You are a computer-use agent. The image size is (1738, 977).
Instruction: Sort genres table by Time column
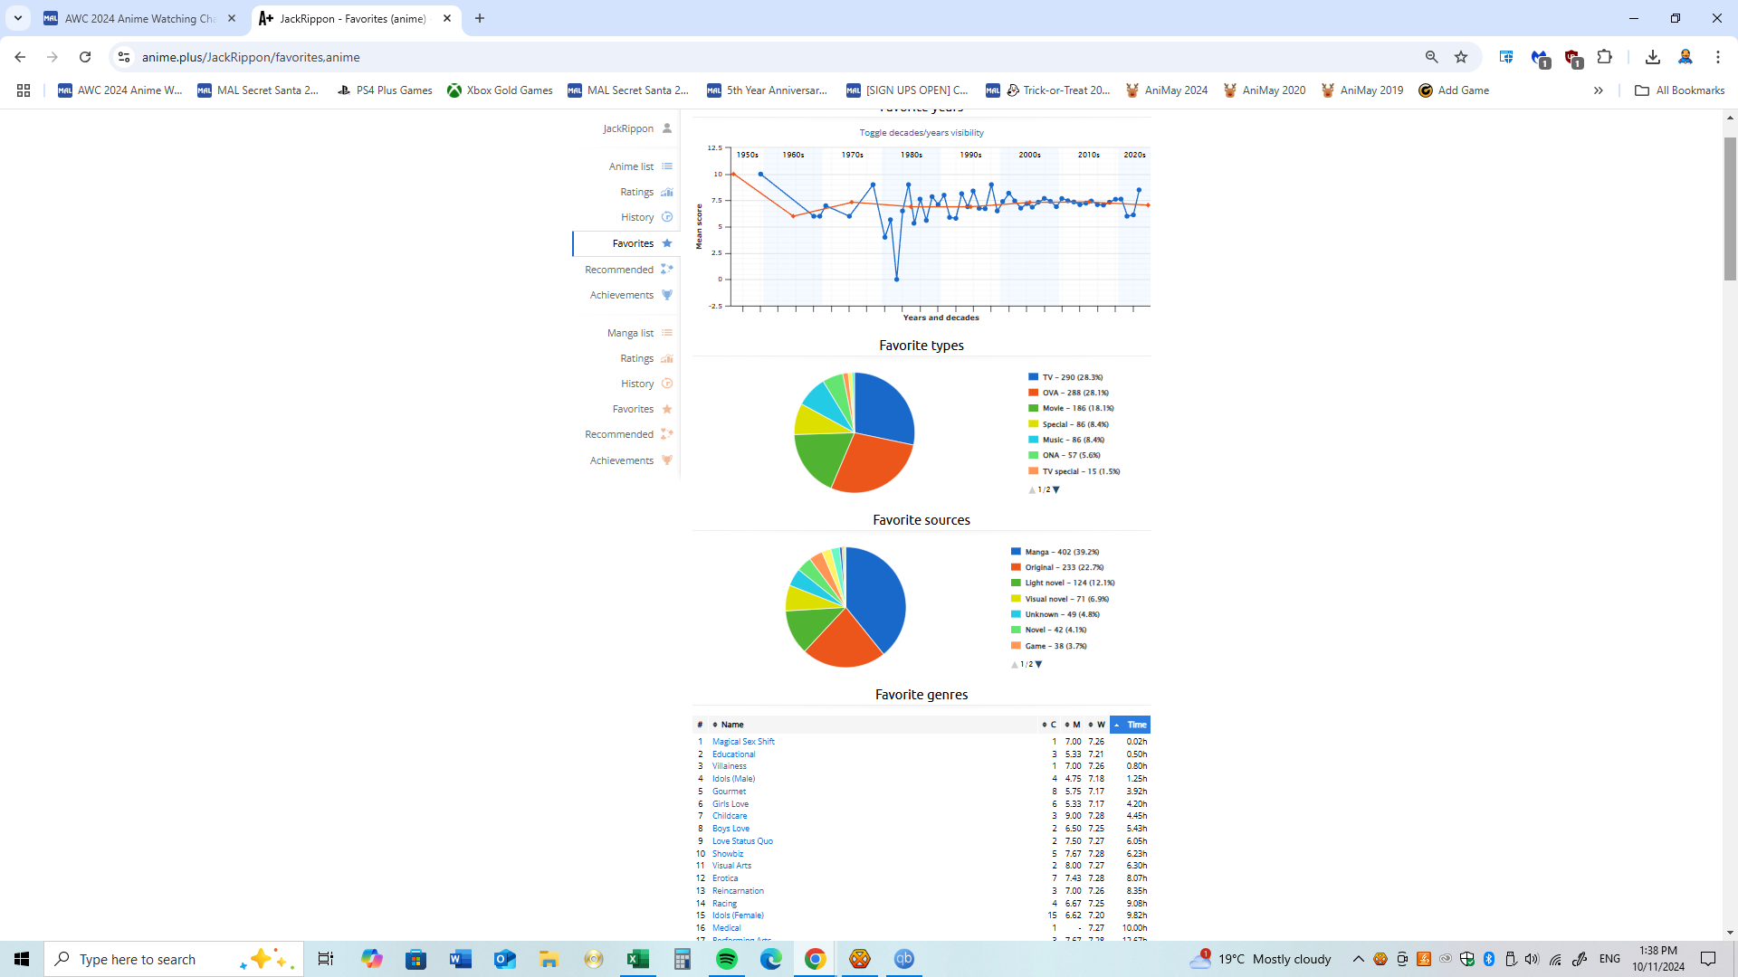[1131, 725]
